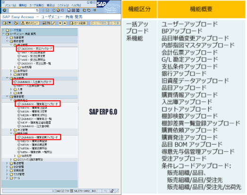247x195 pixels.
Task: Click the green Enter checkmark icon
Action: [x=5, y=10]
